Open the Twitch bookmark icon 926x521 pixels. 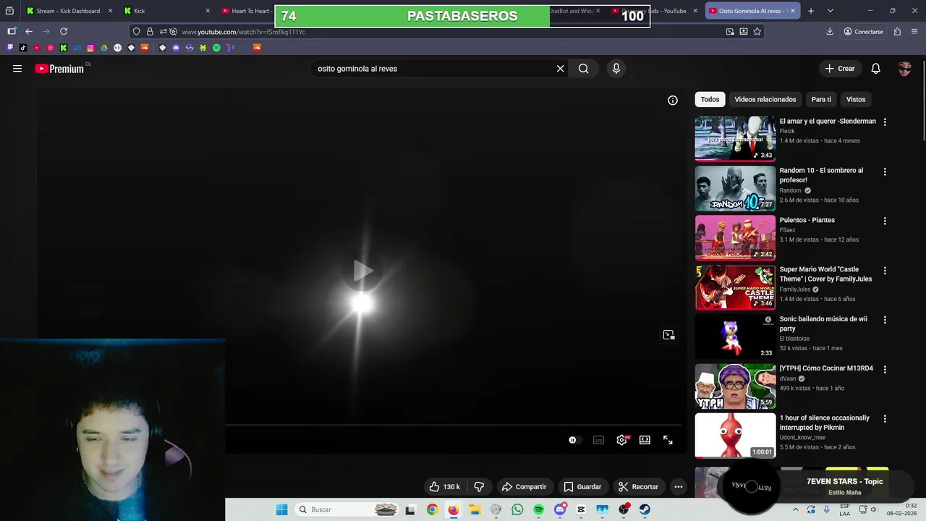(10, 48)
